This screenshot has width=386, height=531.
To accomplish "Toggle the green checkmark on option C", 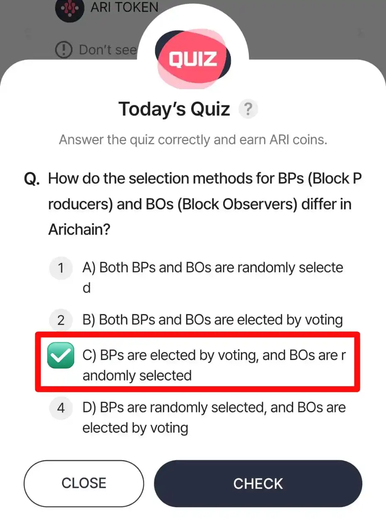I will point(61,356).
